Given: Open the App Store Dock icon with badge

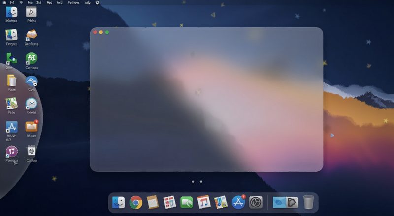Looking at the screenshot, I should click(238, 202).
